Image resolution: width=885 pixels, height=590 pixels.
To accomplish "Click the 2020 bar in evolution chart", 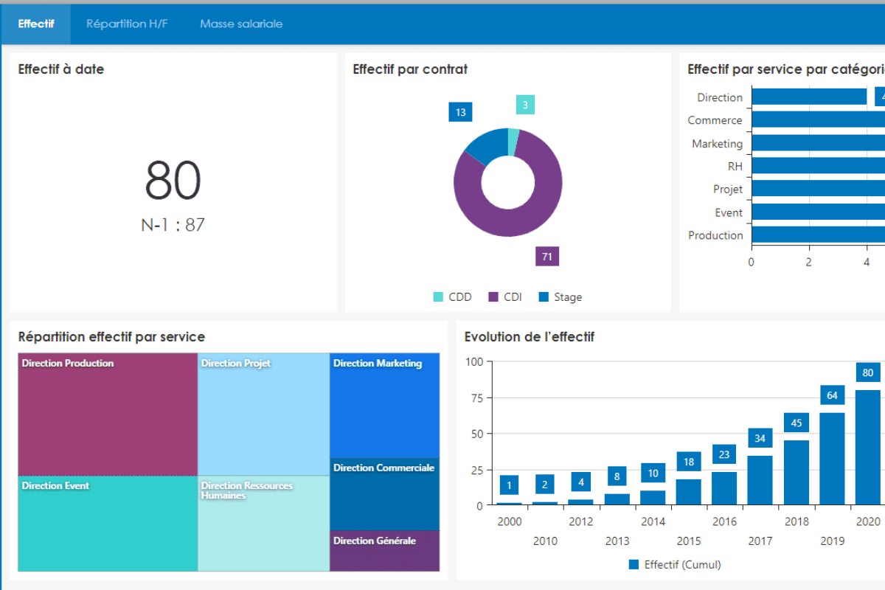I will 868,450.
